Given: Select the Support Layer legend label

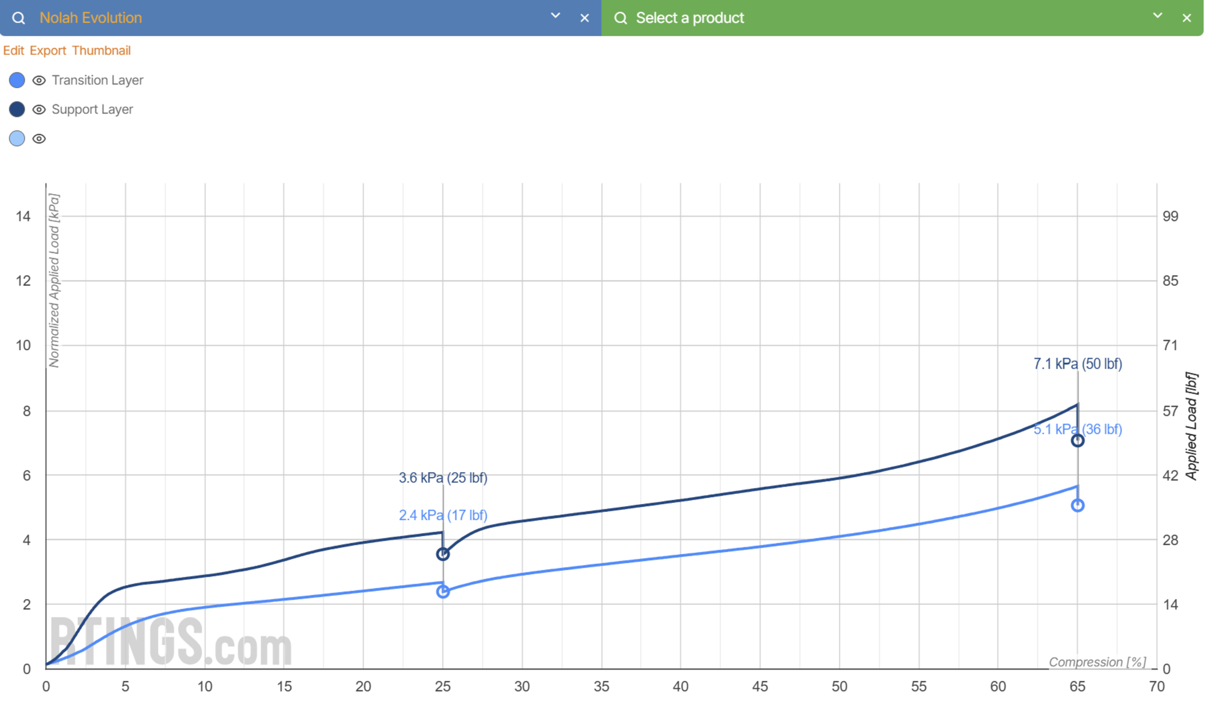Looking at the screenshot, I should tap(92, 109).
